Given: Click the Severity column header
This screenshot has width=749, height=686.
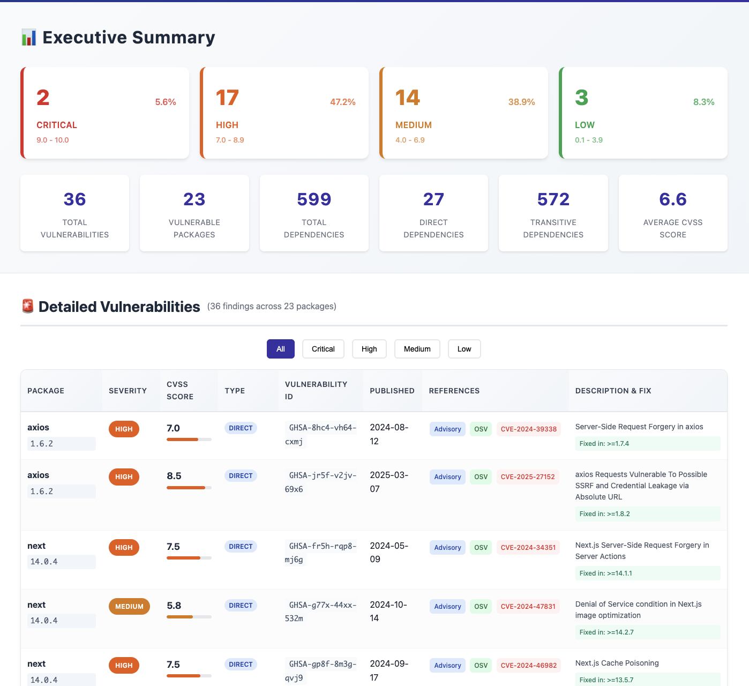Looking at the screenshot, I should point(128,391).
